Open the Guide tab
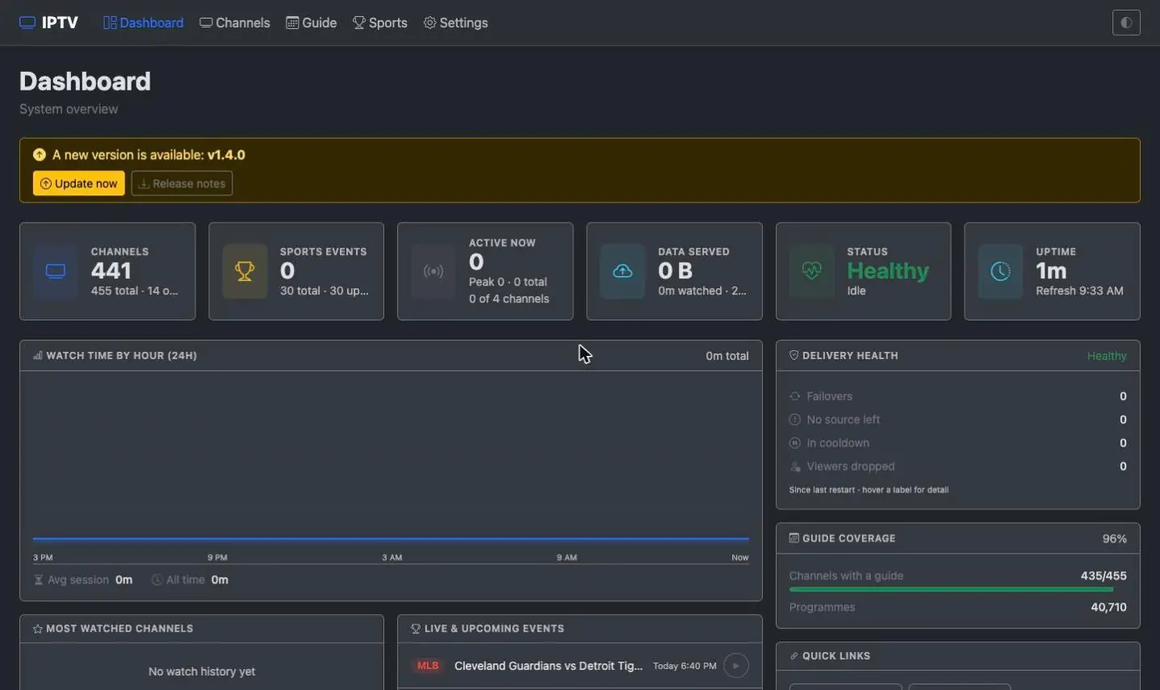Screen dimensions: 1160x690 (x=311, y=23)
